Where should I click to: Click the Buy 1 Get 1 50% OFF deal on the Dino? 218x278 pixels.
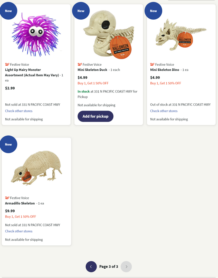click(166, 83)
